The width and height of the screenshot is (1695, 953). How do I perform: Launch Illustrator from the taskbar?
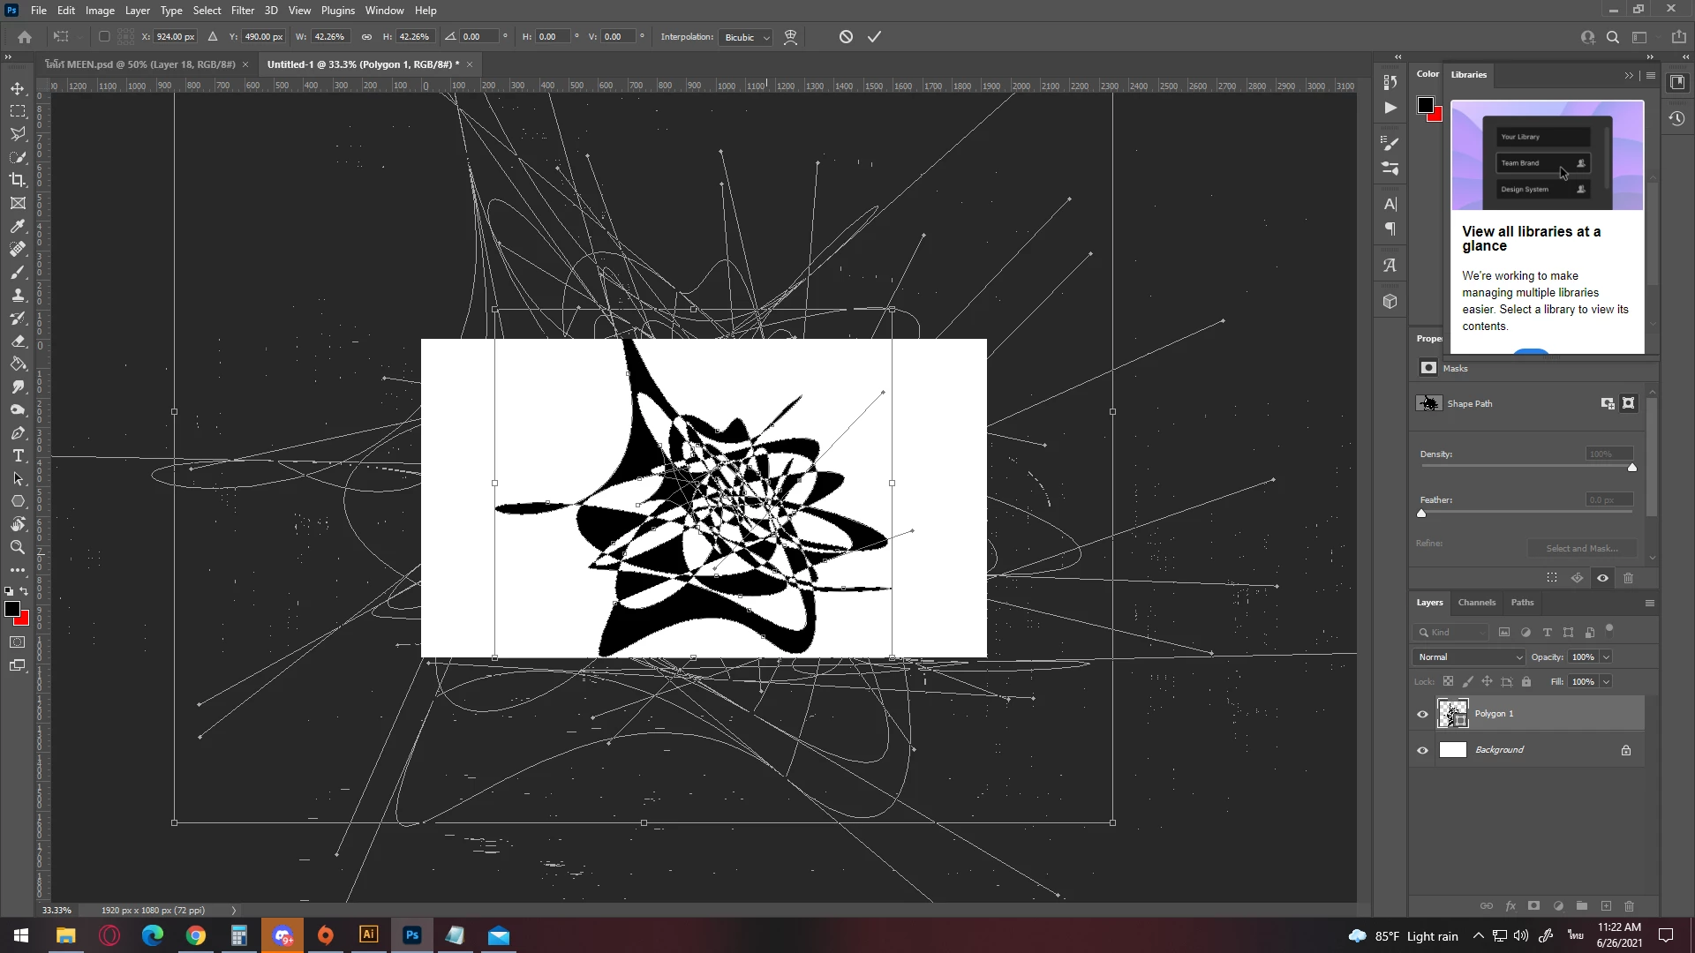tap(368, 935)
